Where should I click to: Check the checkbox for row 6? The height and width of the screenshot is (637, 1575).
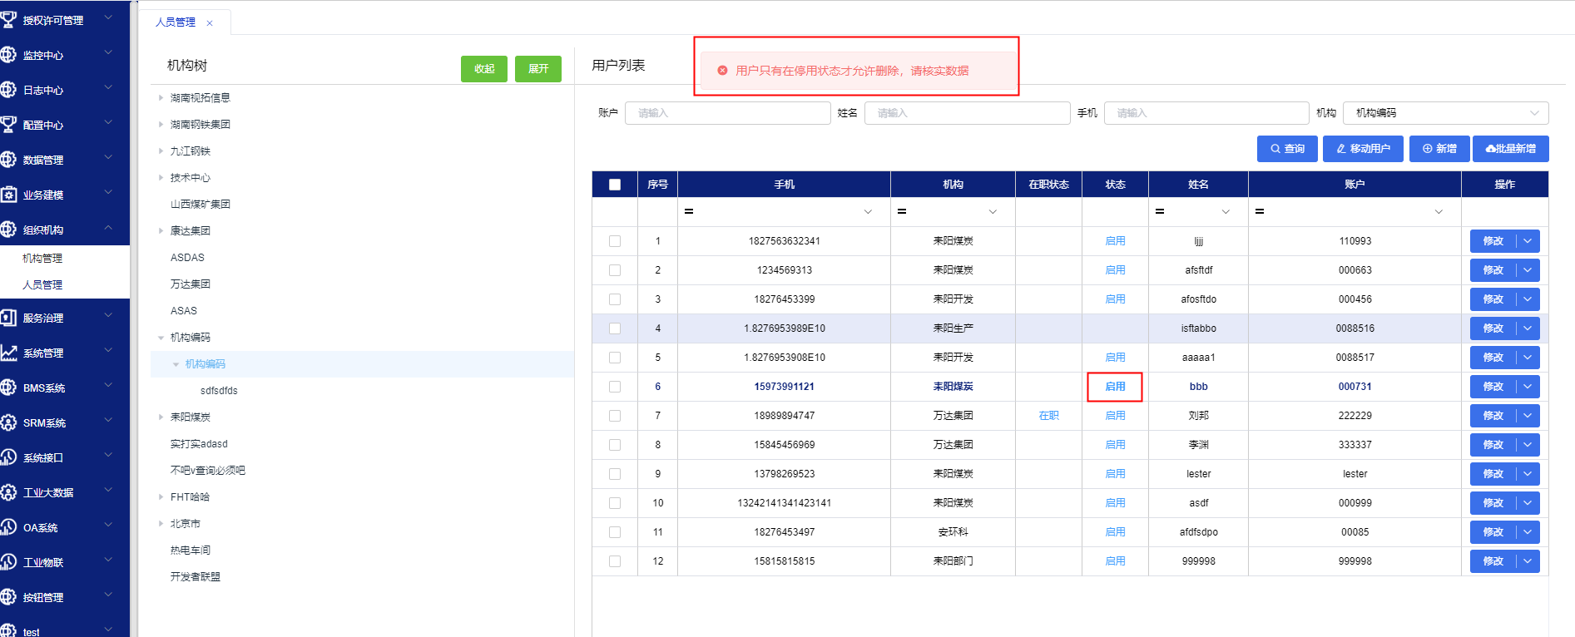click(x=615, y=387)
